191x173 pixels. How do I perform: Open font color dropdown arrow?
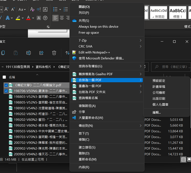point(33,18)
